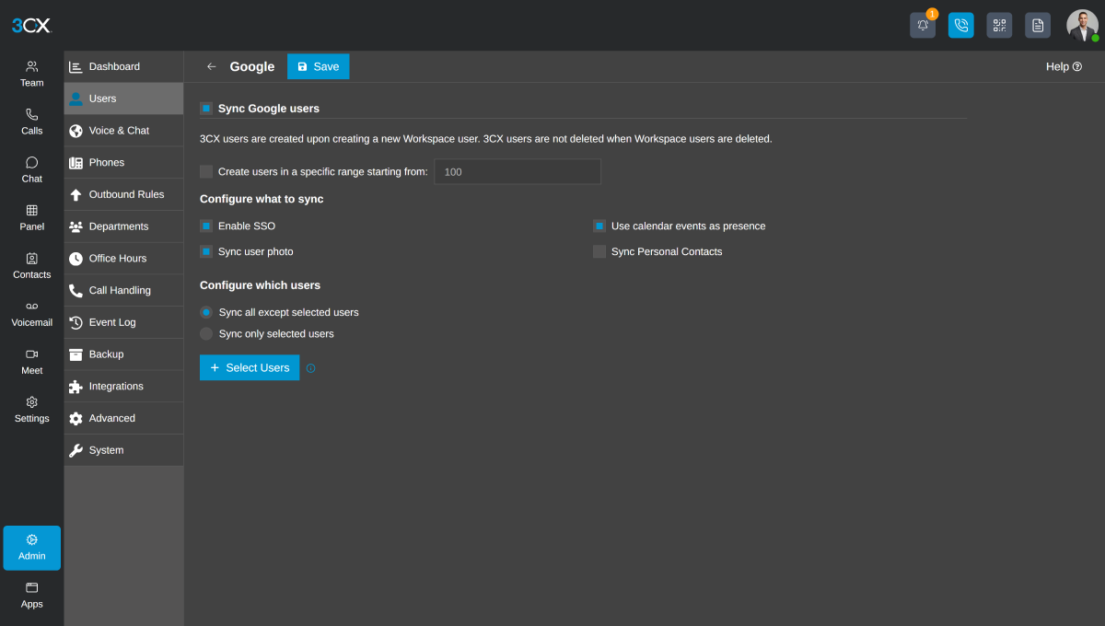Toggle Use calendar events as presence
This screenshot has width=1105, height=626.
pos(599,226)
